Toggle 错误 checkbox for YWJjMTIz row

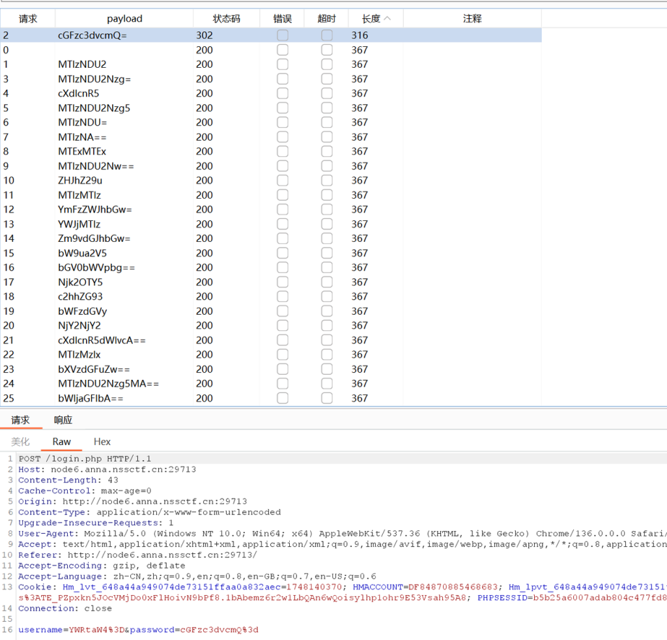click(283, 224)
